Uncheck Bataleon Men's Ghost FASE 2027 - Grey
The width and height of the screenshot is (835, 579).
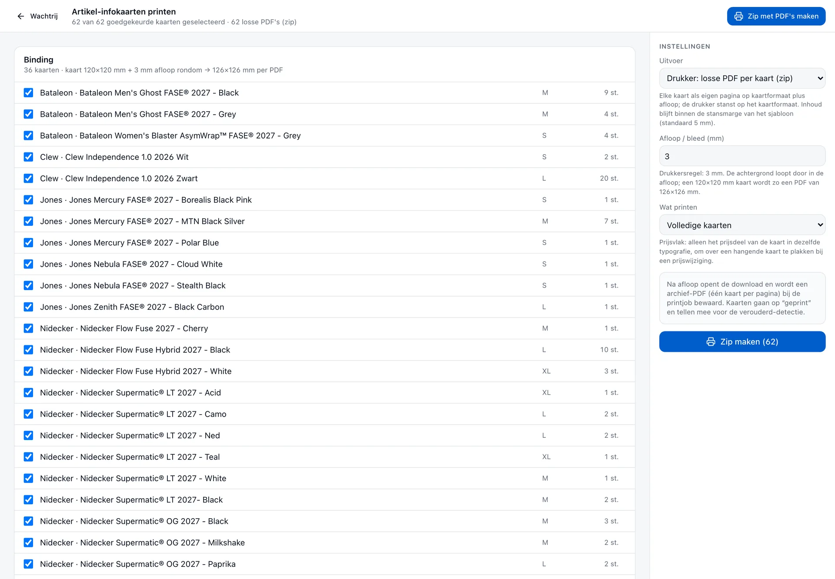[28, 114]
